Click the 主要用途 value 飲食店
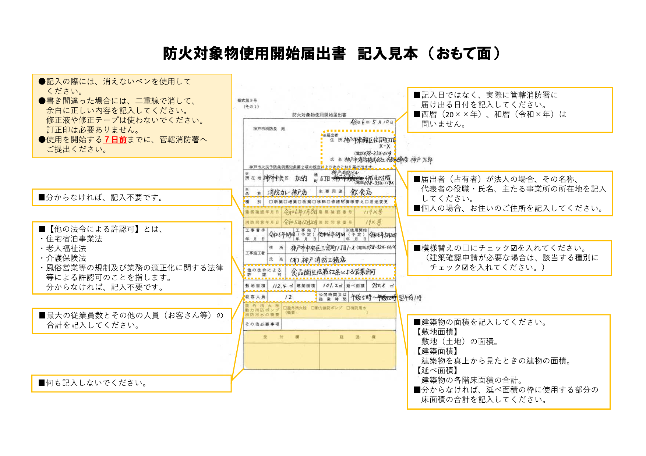The height and width of the screenshot is (456, 646). click(x=361, y=192)
